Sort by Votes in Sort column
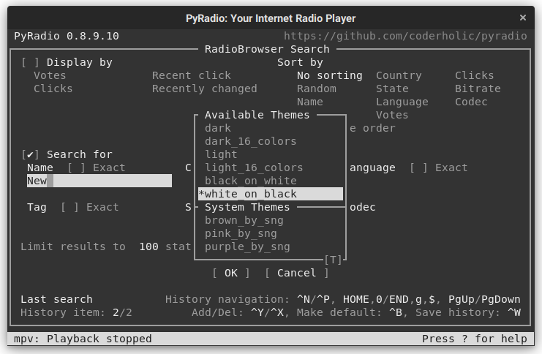542x354 pixels. pos(392,115)
